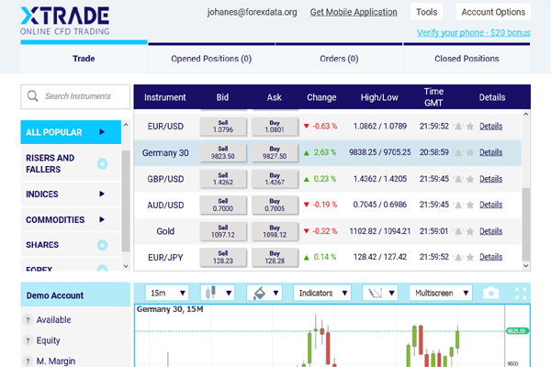Buy Germany 30 at 9827.50
The image size is (551, 367).
(x=275, y=153)
